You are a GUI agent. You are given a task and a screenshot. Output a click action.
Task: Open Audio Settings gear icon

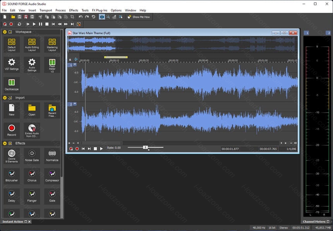(32, 65)
